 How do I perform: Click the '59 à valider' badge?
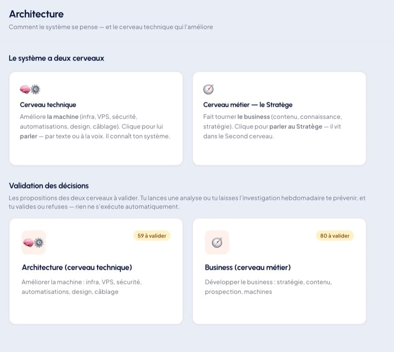(152, 236)
